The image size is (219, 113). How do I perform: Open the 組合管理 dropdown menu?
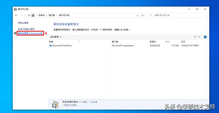pos(56,37)
